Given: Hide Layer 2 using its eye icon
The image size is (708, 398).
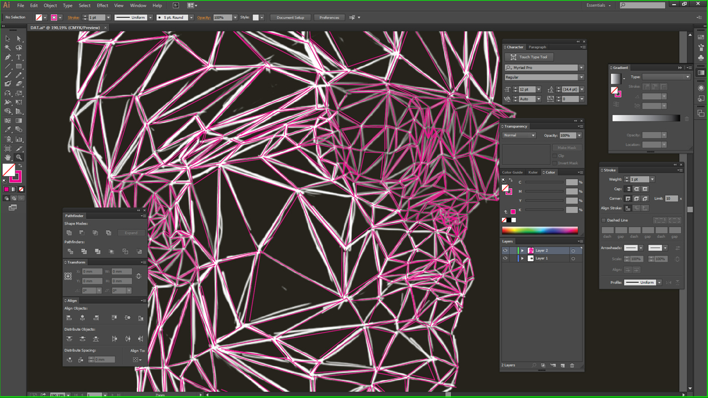Looking at the screenshot, I should point(505,250).
